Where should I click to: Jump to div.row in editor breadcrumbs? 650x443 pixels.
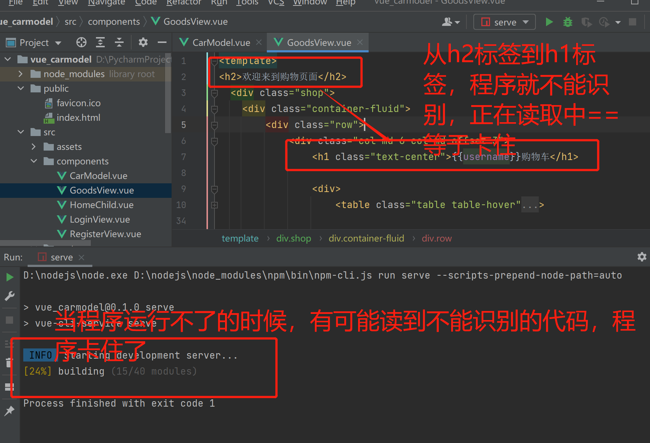(x=437, y=239)
